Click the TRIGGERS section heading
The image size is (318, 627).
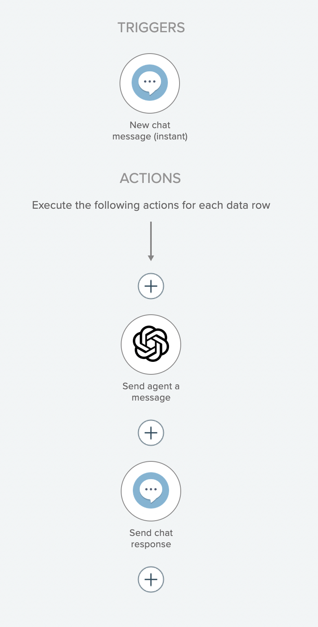151,28
